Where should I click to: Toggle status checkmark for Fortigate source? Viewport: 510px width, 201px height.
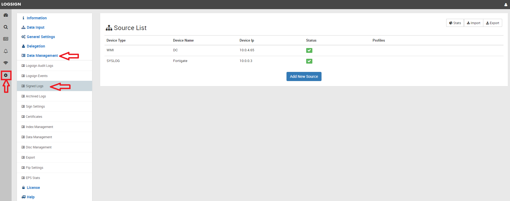pyautogui.click(x=309, y=61)
